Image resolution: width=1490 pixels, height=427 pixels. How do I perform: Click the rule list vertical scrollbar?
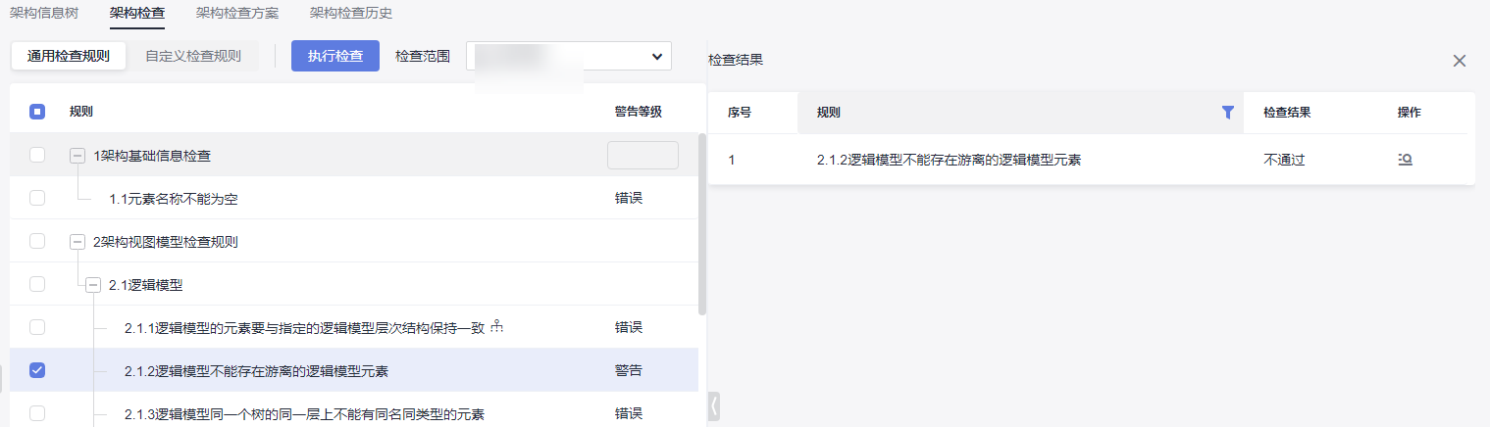pos(701,223)
